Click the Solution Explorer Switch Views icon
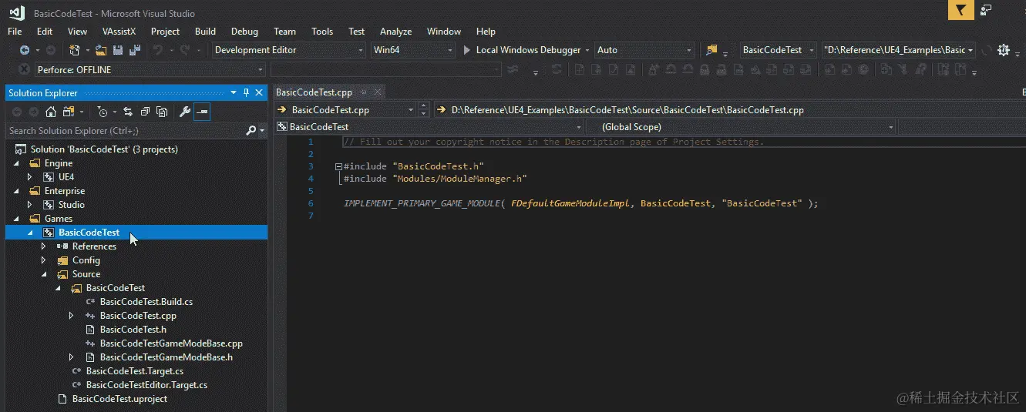Image resolution: width=1026 pixels, height=412 pixels. click(x=69, y=112)
